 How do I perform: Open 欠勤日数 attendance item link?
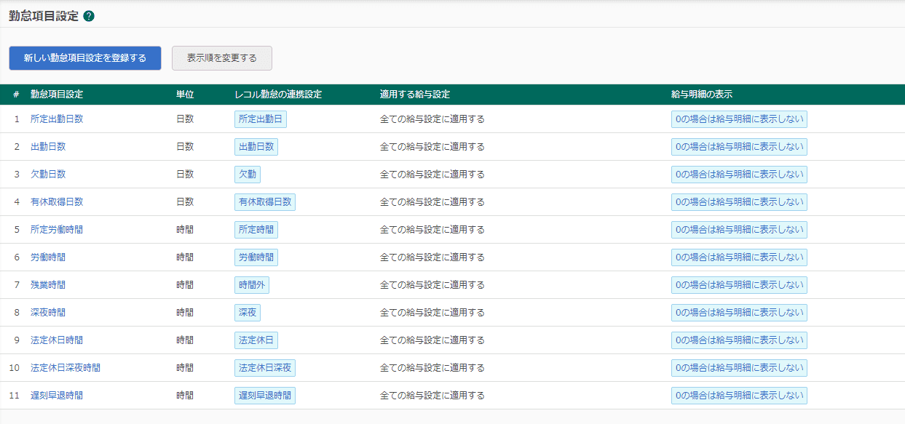tap(48, 175)
